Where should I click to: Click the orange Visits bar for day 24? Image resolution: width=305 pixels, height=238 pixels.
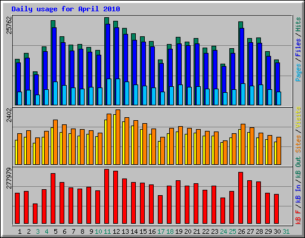click(225, 152)
